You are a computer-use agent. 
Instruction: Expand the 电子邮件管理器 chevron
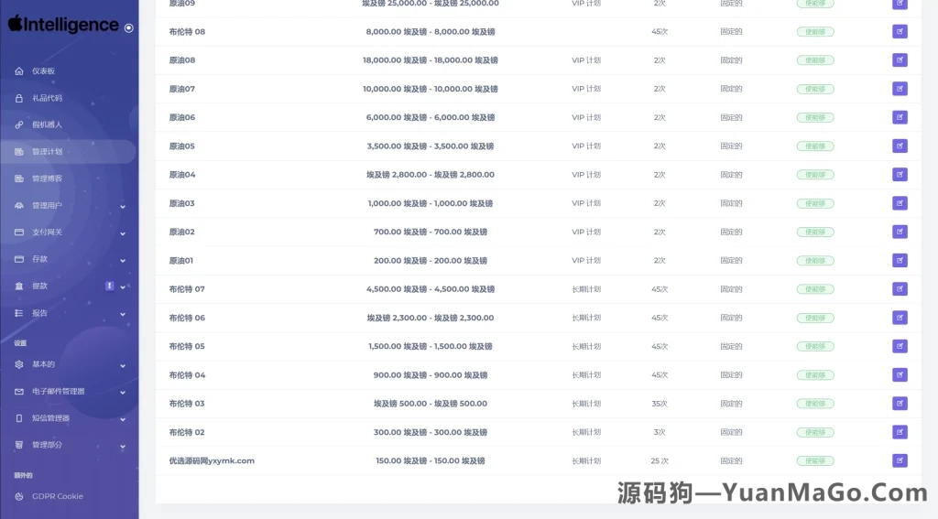click(123, 393)
